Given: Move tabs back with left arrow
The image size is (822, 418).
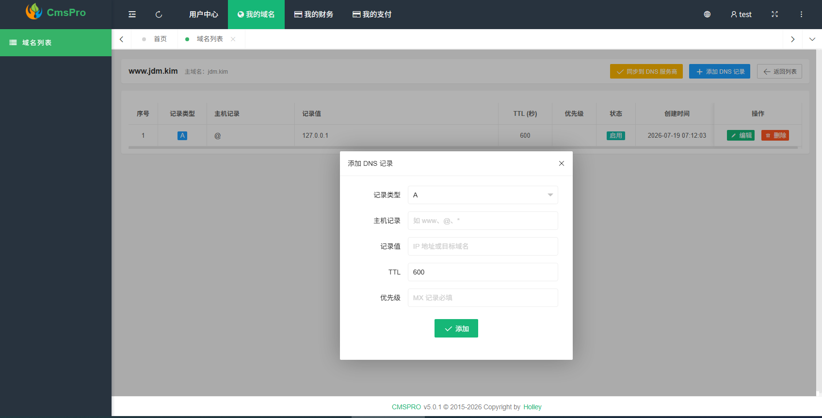Looking at the screenshot, I should click(x=121, y=39).
